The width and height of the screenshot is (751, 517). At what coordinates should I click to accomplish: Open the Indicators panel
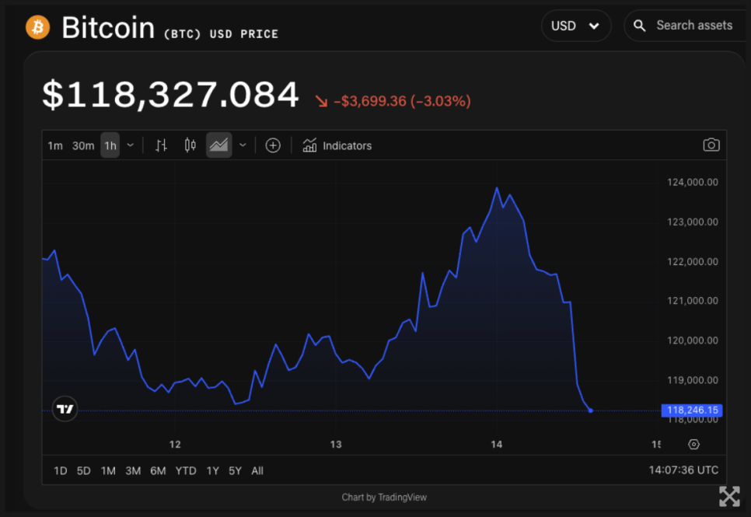pyautogui.click(x=337, y=145)
